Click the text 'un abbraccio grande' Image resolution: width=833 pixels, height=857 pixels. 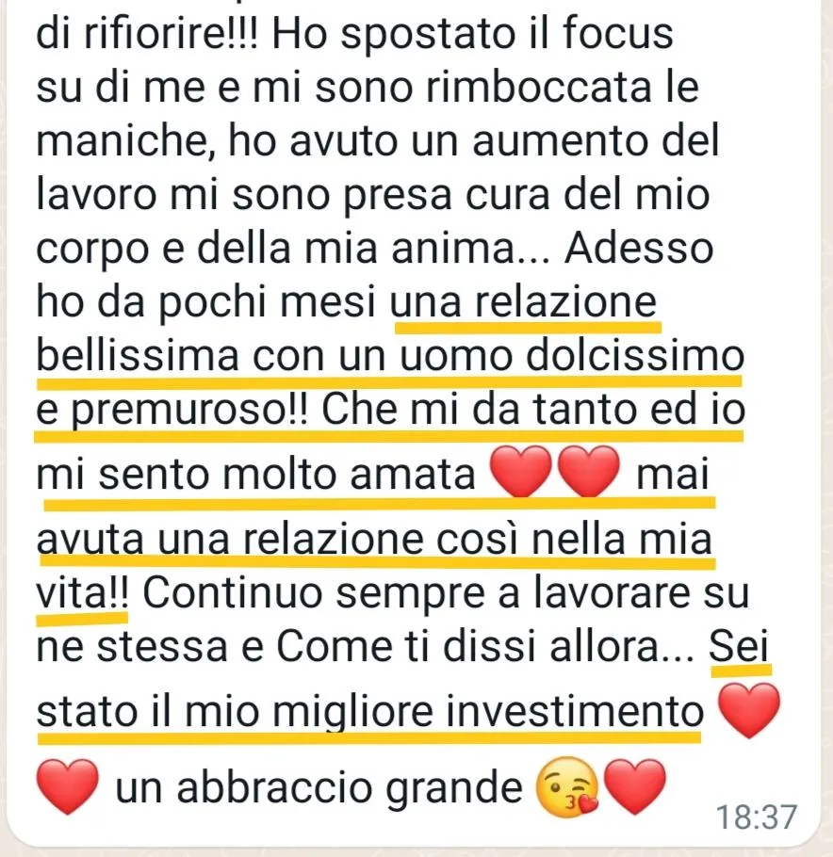tap(318, 788)
